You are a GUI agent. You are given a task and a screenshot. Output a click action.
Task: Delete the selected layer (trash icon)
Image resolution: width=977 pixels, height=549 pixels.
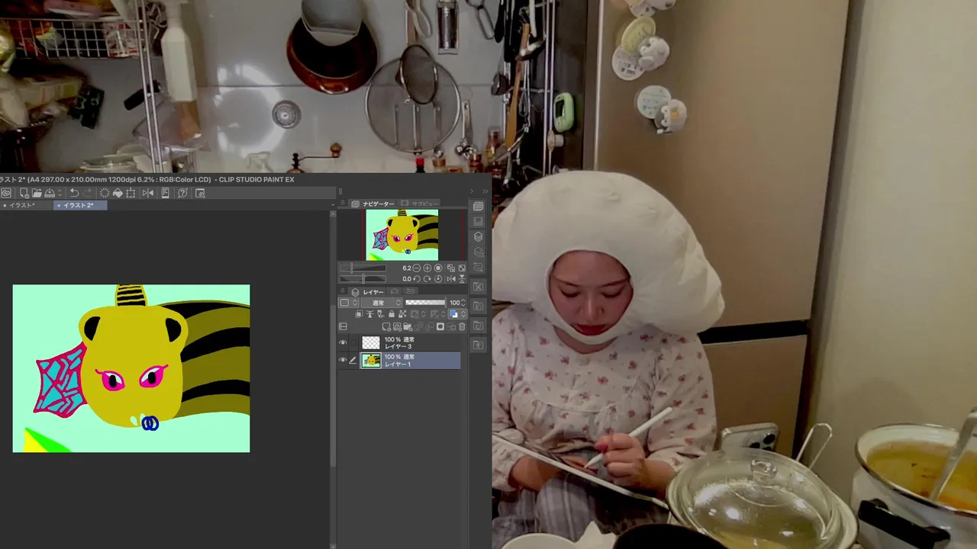[x=462, y=326]
